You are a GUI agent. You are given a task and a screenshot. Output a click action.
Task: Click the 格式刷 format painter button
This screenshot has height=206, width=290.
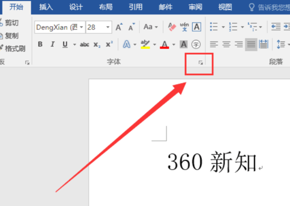click(13, 49)
